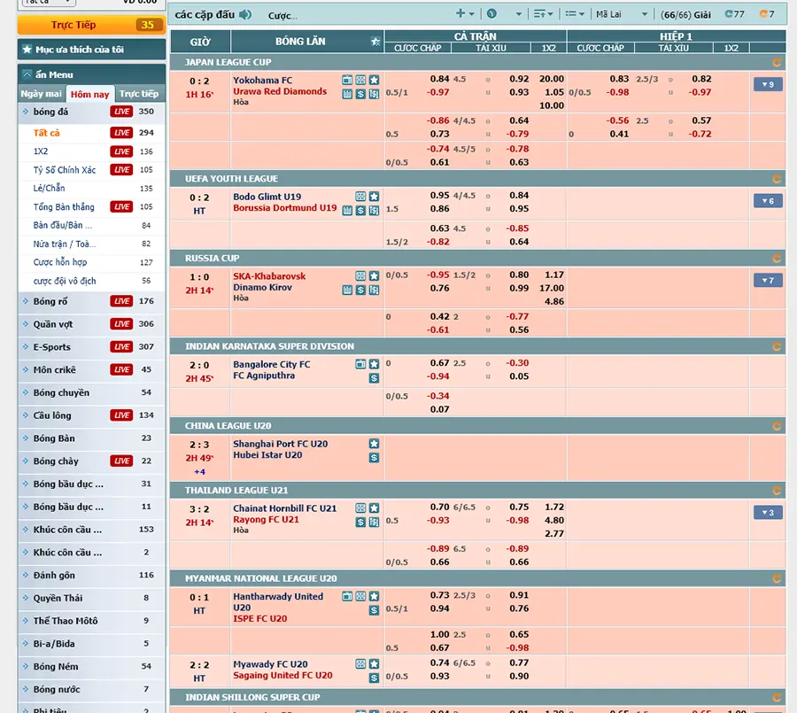Screen dimensions: 797x713
Task: Click Yokohama FC handicap odds 0.84
Action: (439, 79)
